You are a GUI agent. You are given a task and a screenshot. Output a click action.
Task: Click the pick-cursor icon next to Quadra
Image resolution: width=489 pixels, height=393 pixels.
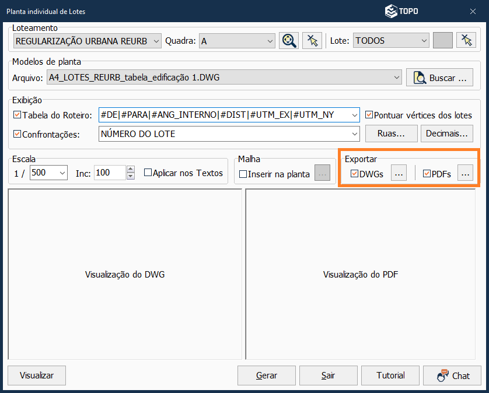[312, 40]
